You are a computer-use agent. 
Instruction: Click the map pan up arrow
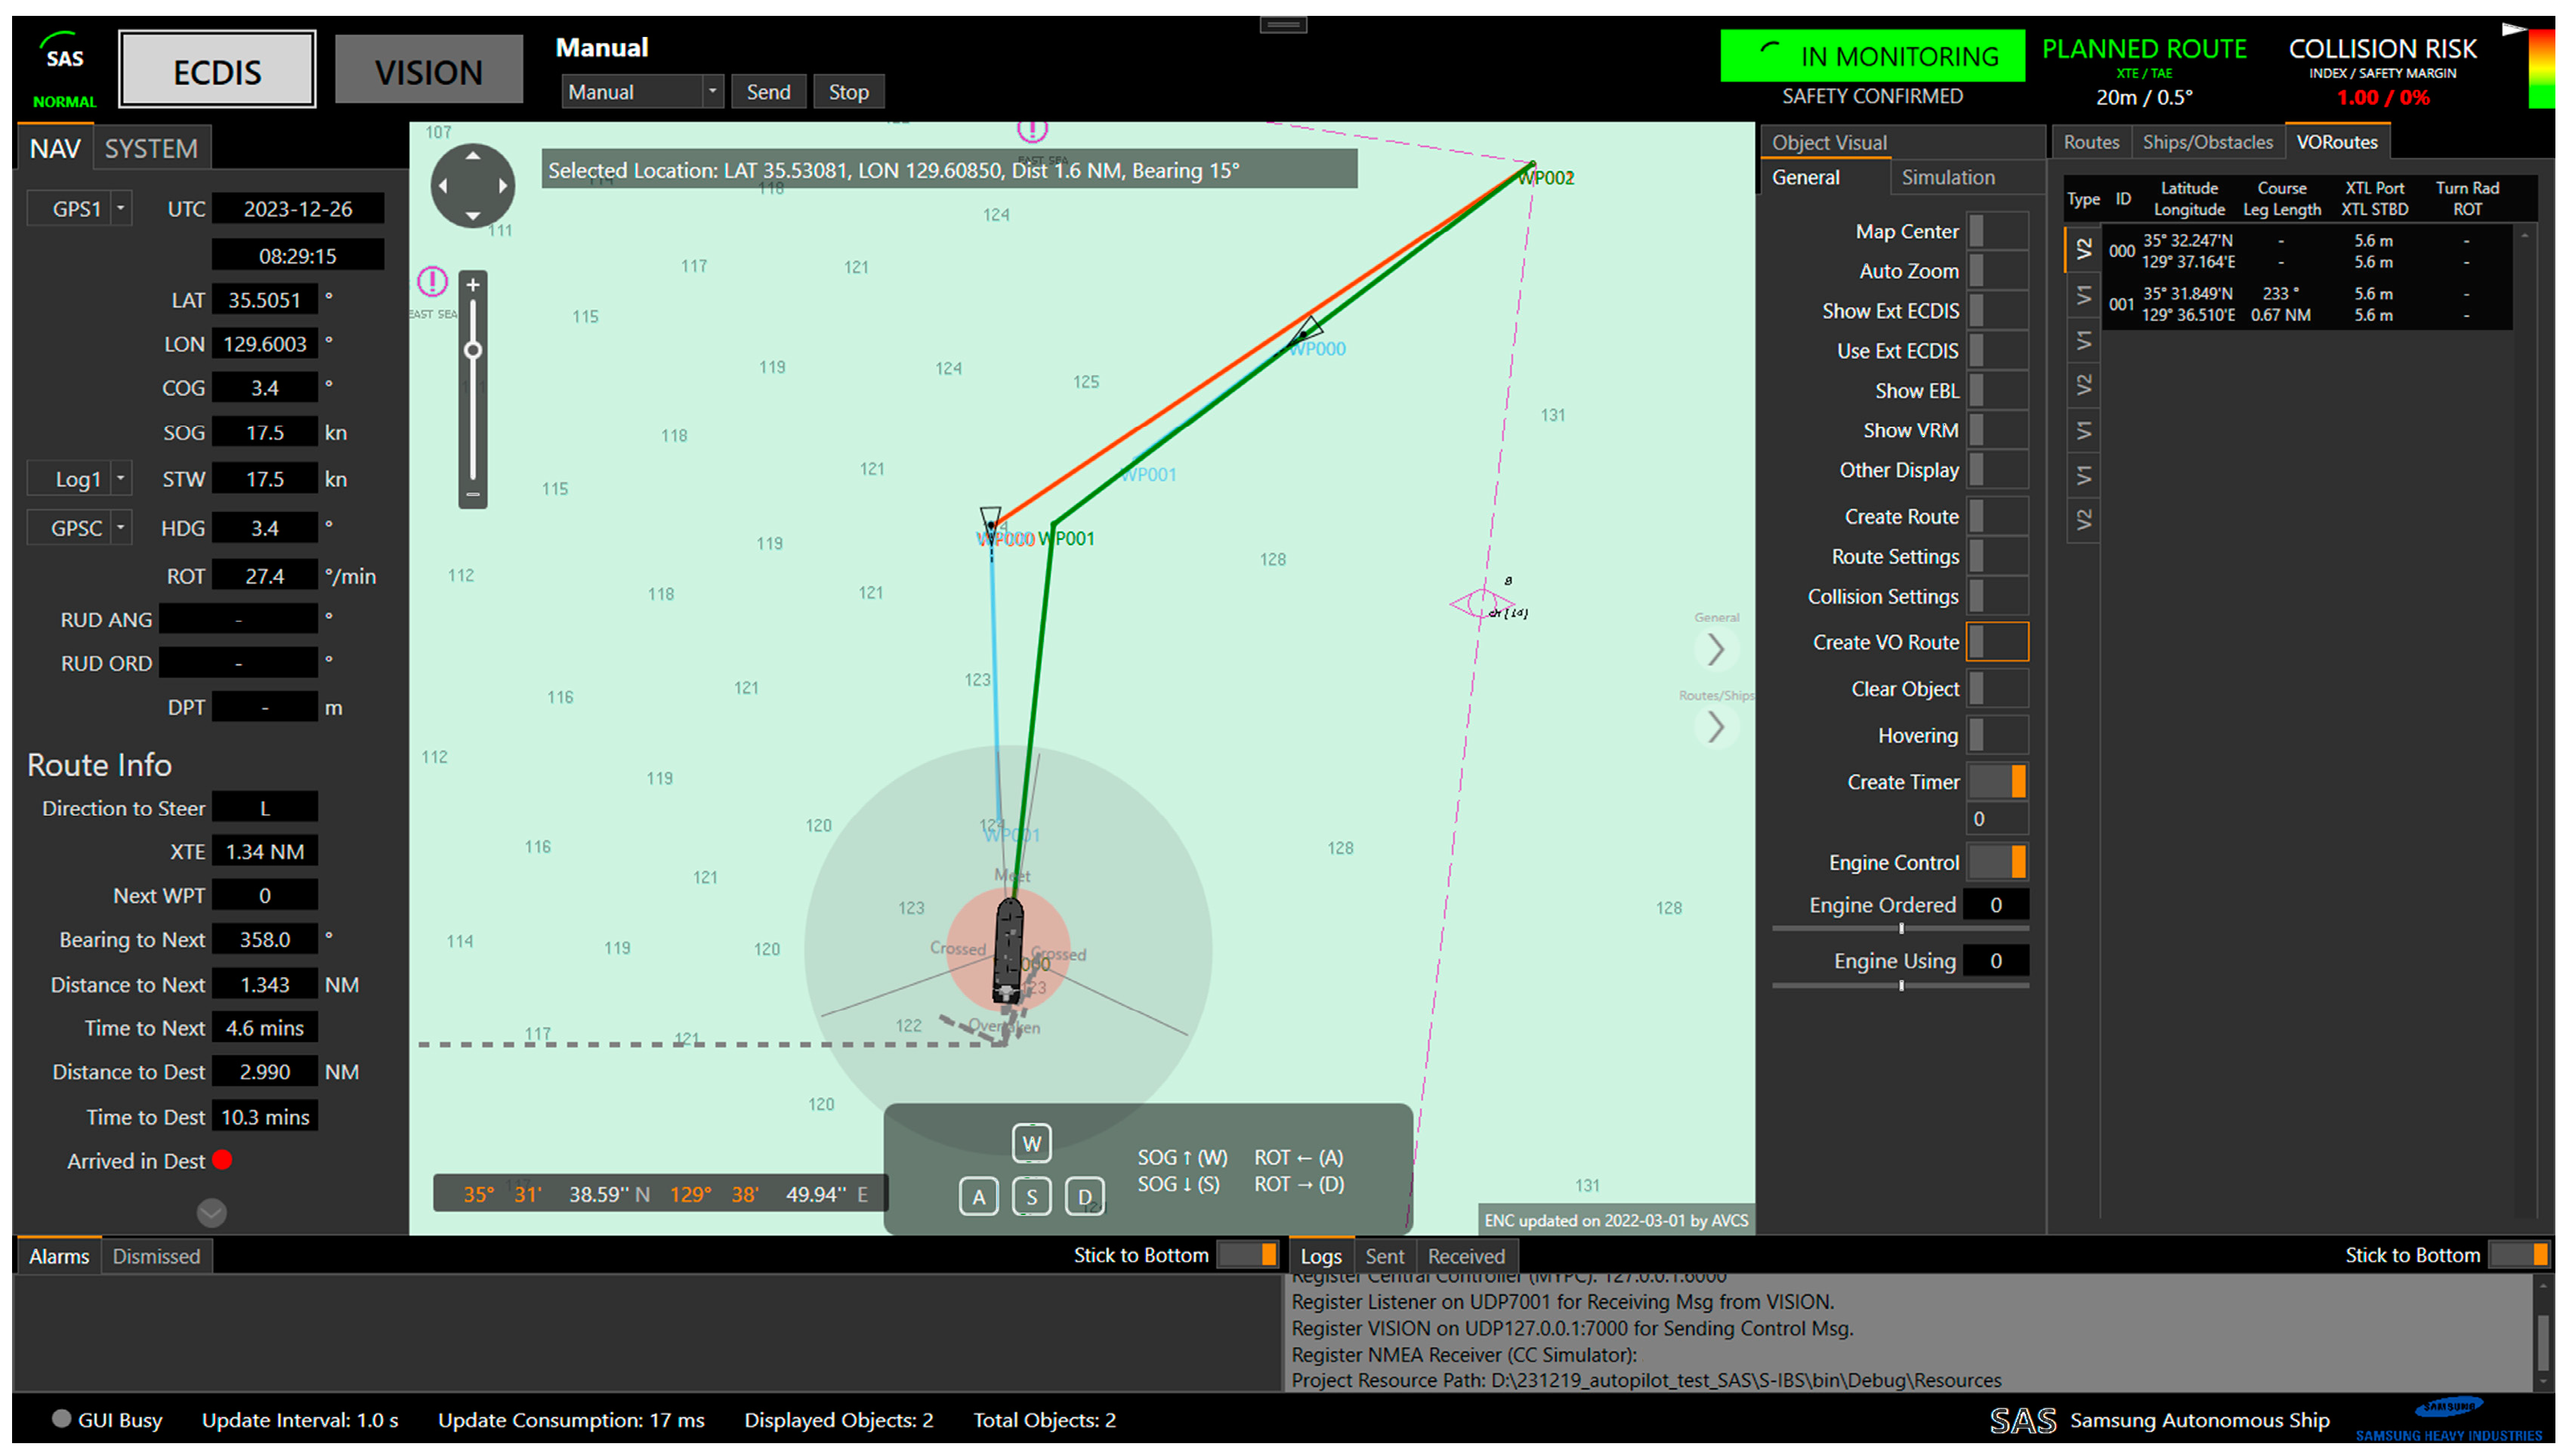[x=473, y=156]
